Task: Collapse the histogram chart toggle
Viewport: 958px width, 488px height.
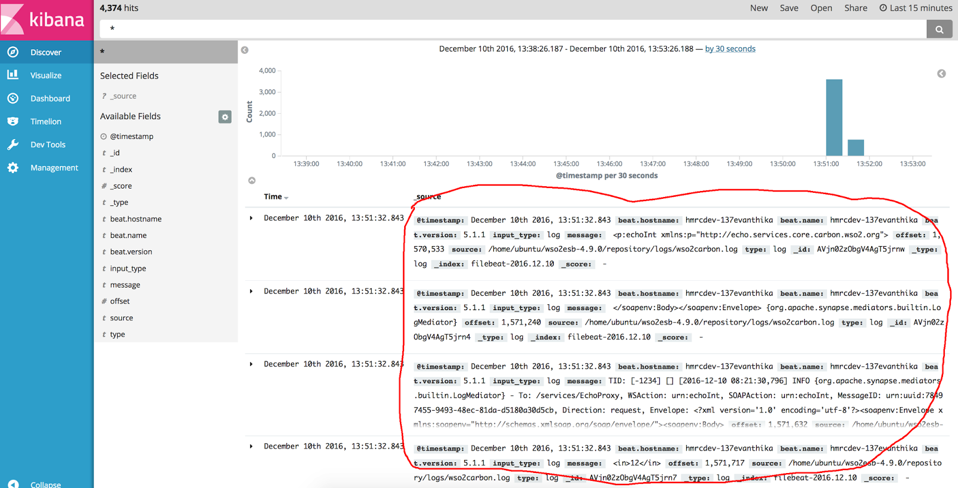Action: (x=252, y=180)
